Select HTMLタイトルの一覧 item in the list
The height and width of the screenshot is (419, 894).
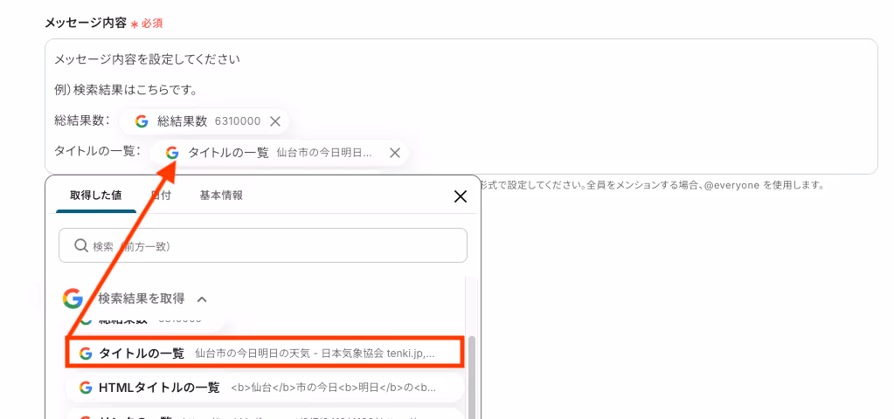(266, 388)
